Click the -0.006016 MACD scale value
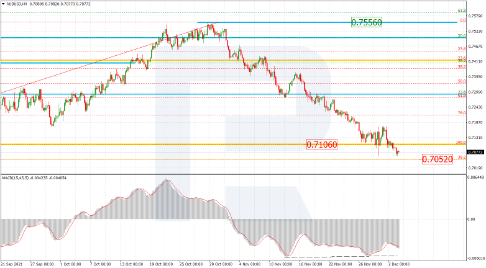Viewport: 486px width, 268px height. point(476,258)
